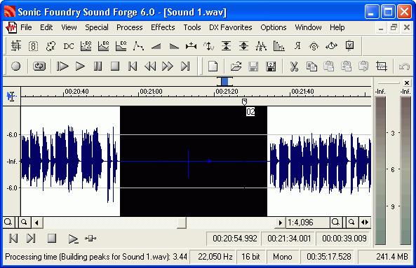Go to Start in transport toolbar

pos(133,66)
